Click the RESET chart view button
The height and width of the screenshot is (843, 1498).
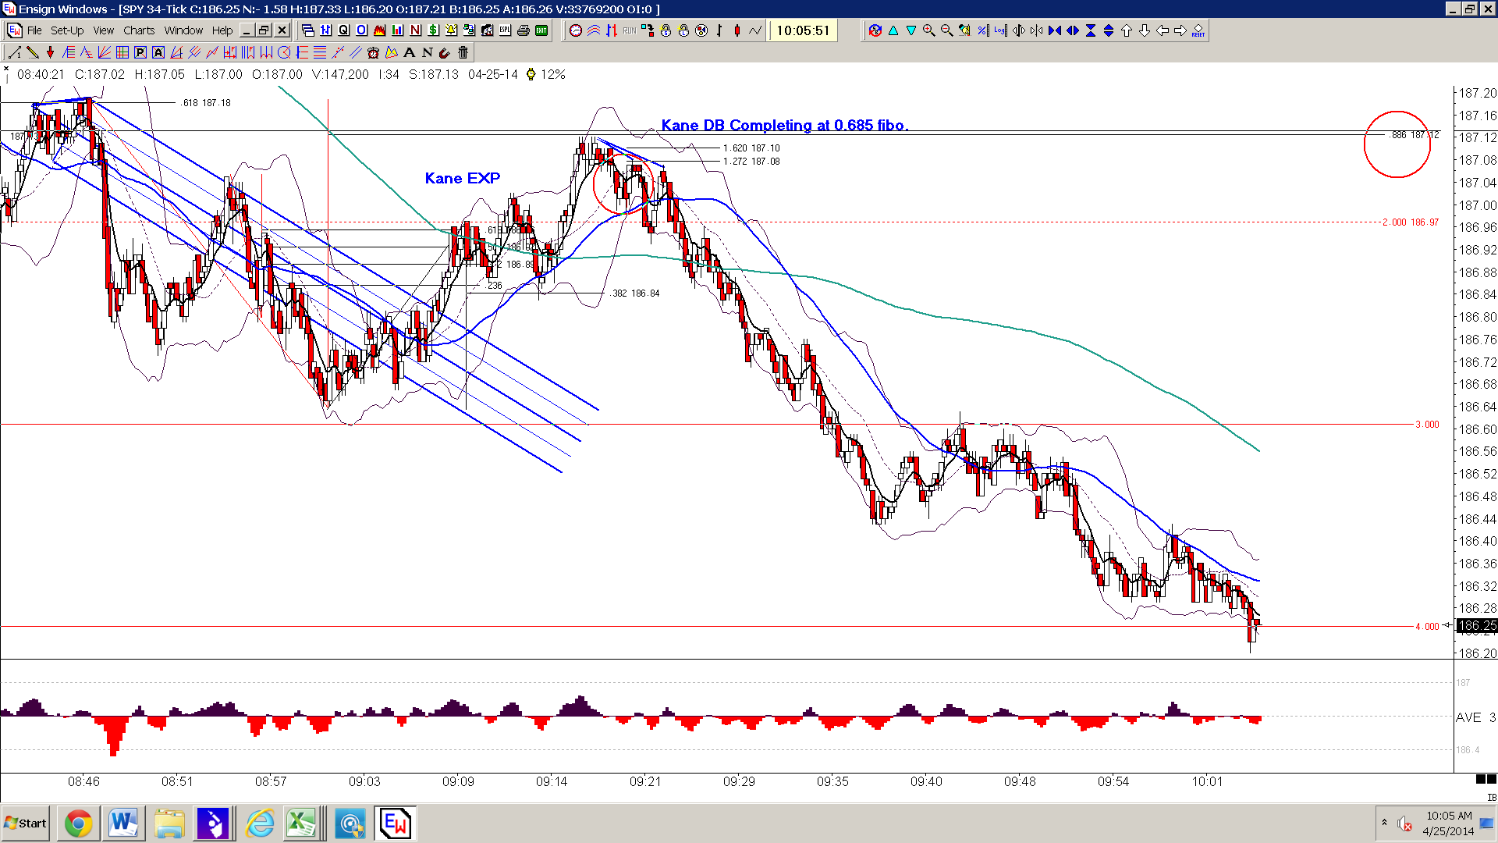point(1198,30)
